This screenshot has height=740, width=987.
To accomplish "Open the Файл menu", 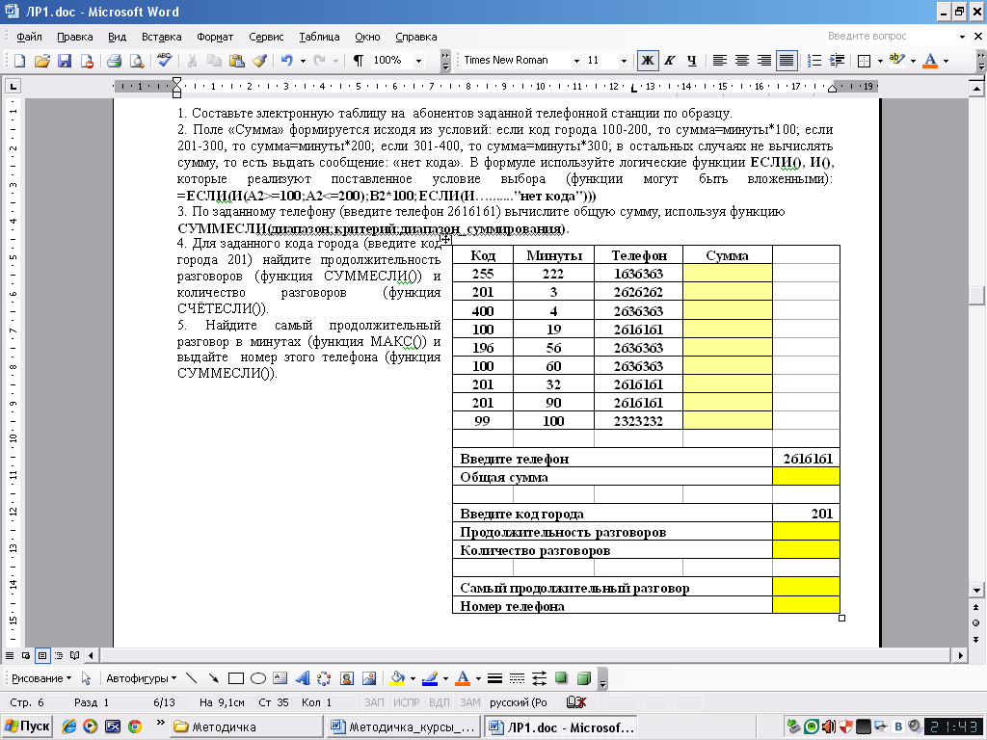I will pos(29,37).
